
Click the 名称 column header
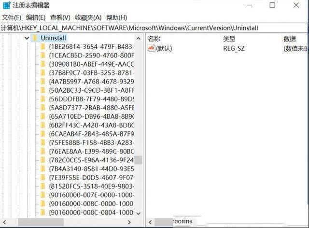click(x=154, y=39)
